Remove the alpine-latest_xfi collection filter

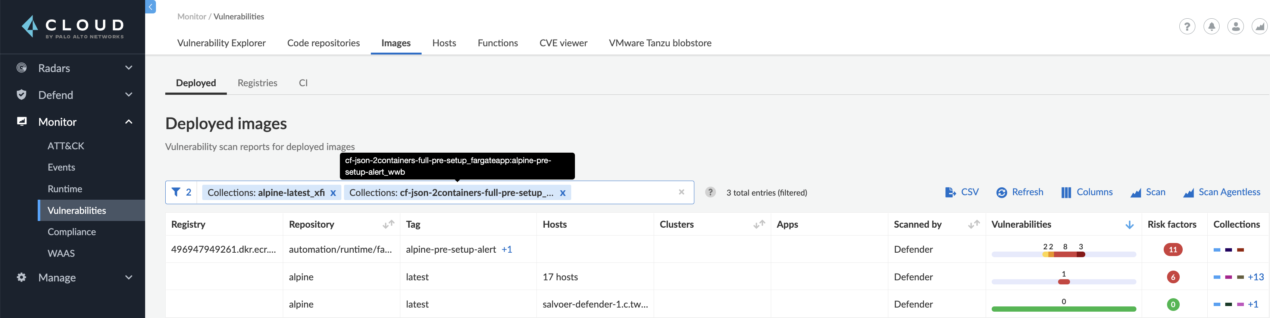click(333, 193)
